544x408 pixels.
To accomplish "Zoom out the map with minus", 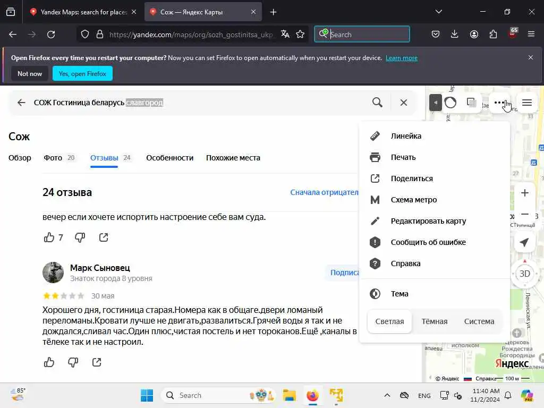I will pyautogui.click(x=524, y=214).
